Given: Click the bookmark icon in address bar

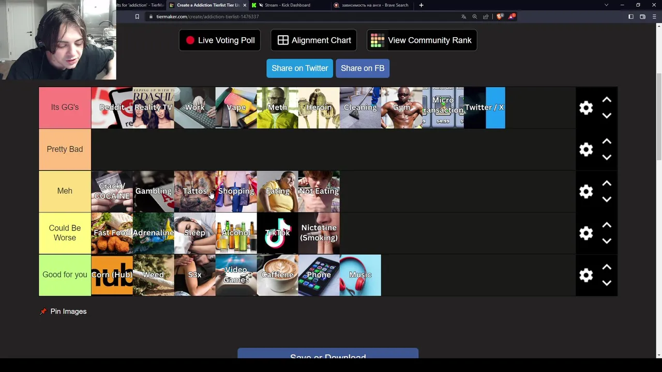Looking at the screenshot, I should point(137,17).
